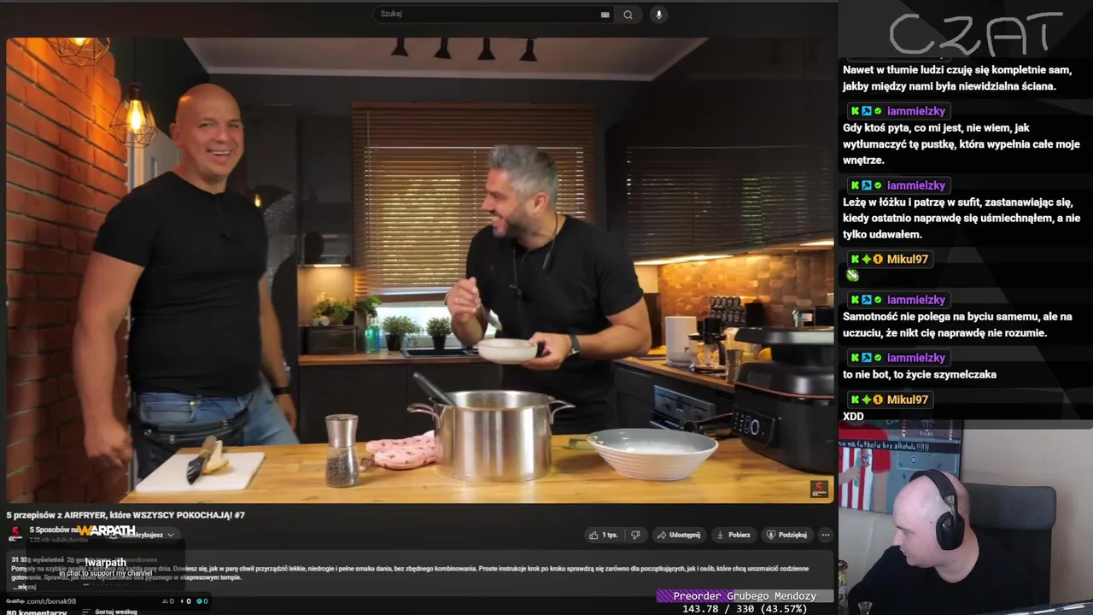The image size is (1093, 615).
Task: Click the voice search microphone icon
Action: pos(658,15)
